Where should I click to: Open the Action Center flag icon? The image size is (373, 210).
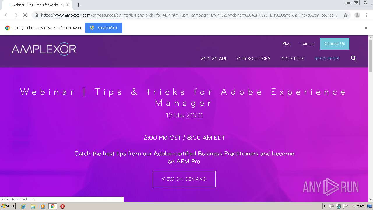[x=345, y=206]
